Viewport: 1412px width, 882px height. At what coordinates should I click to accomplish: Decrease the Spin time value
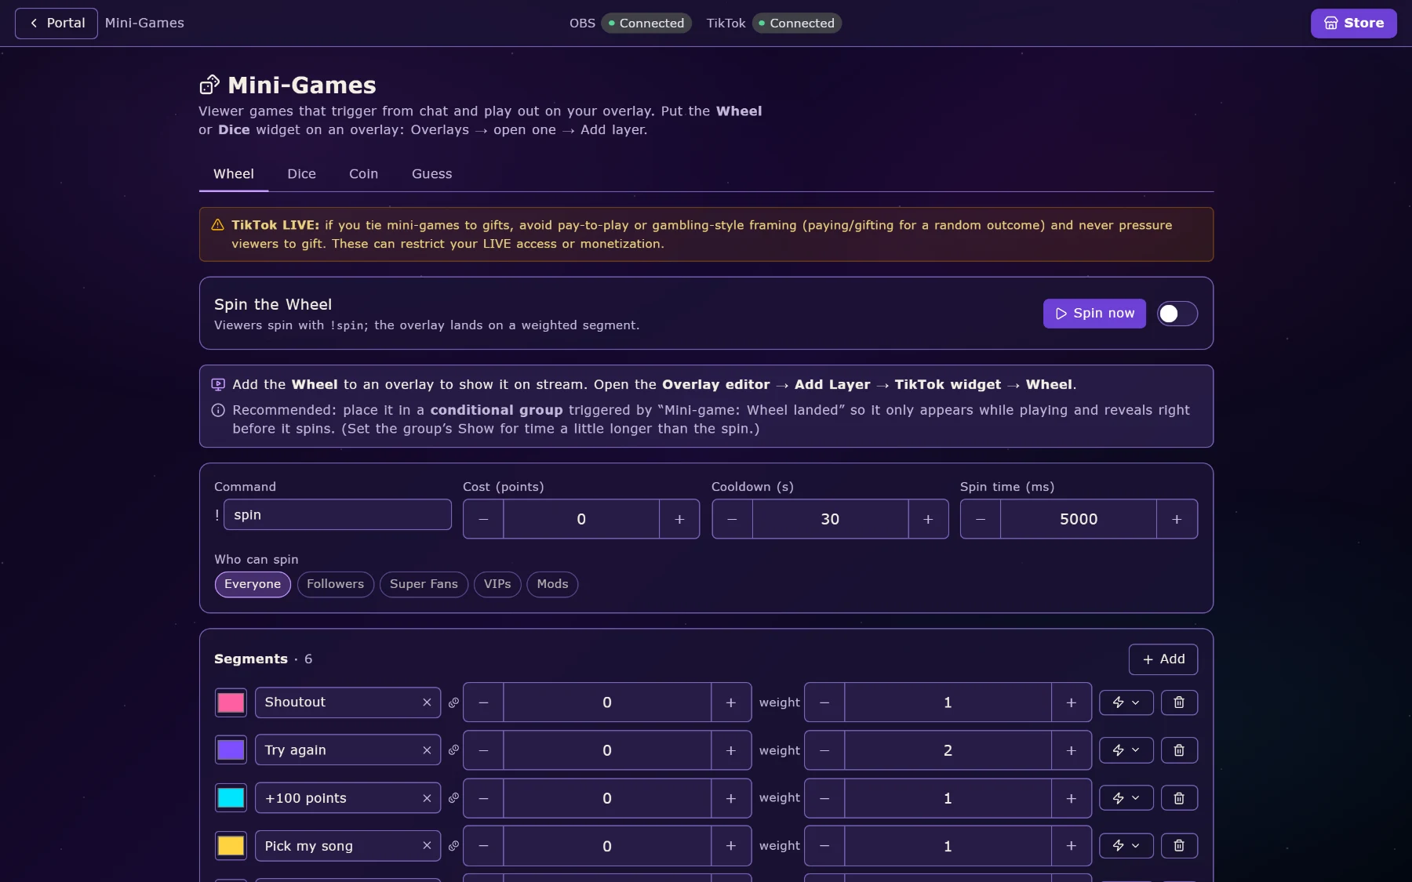pos(981,519)
